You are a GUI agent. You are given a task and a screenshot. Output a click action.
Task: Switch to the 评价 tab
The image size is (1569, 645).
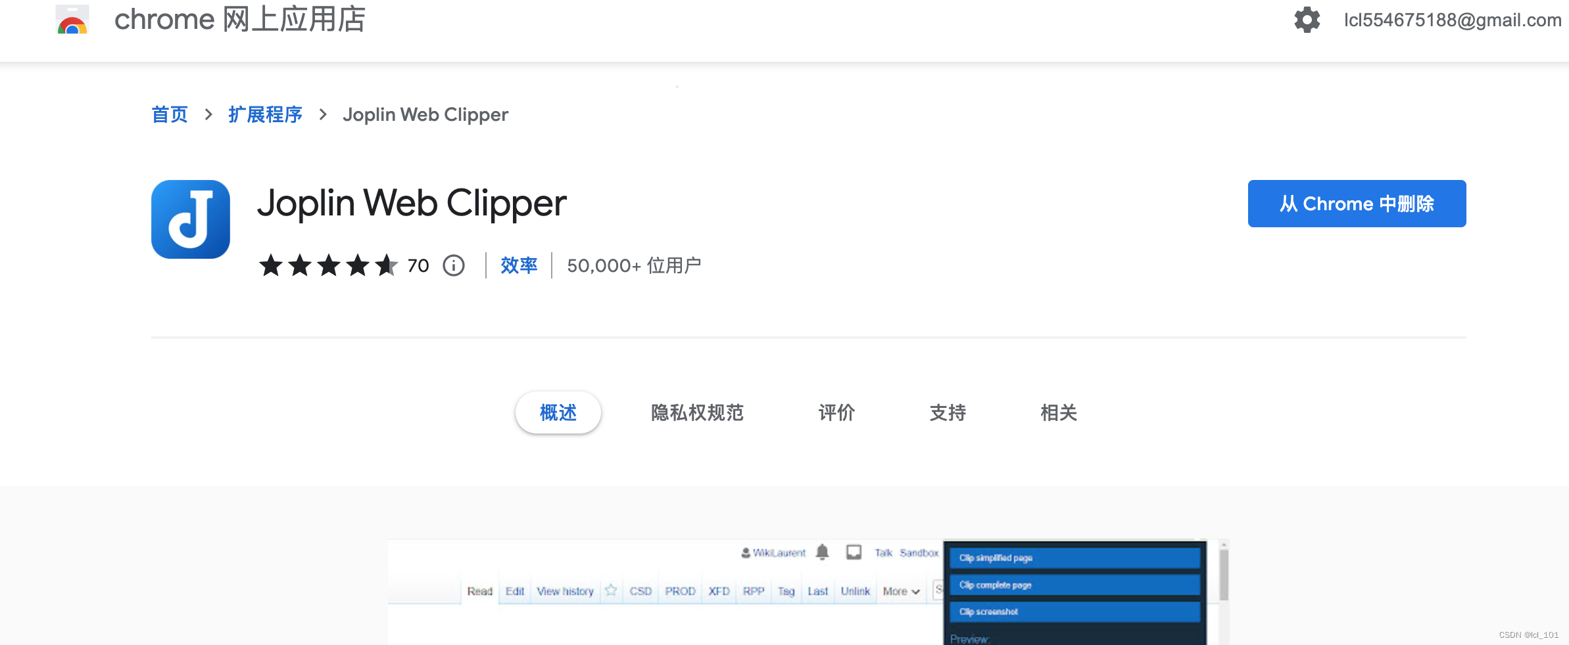[836, 412]
